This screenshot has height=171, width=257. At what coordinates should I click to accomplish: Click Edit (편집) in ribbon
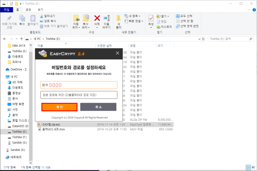(162, 21)
